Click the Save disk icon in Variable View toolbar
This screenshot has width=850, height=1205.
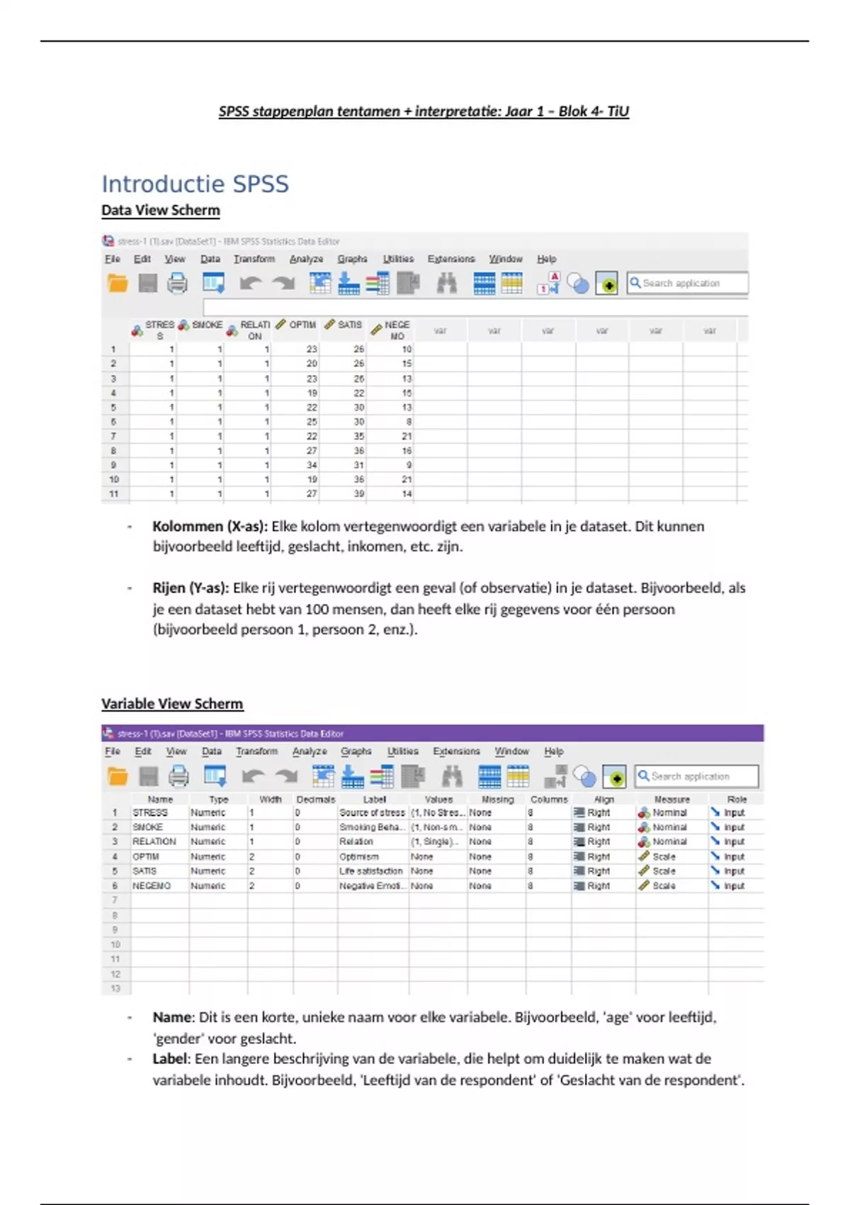click(x=148, y=777)
